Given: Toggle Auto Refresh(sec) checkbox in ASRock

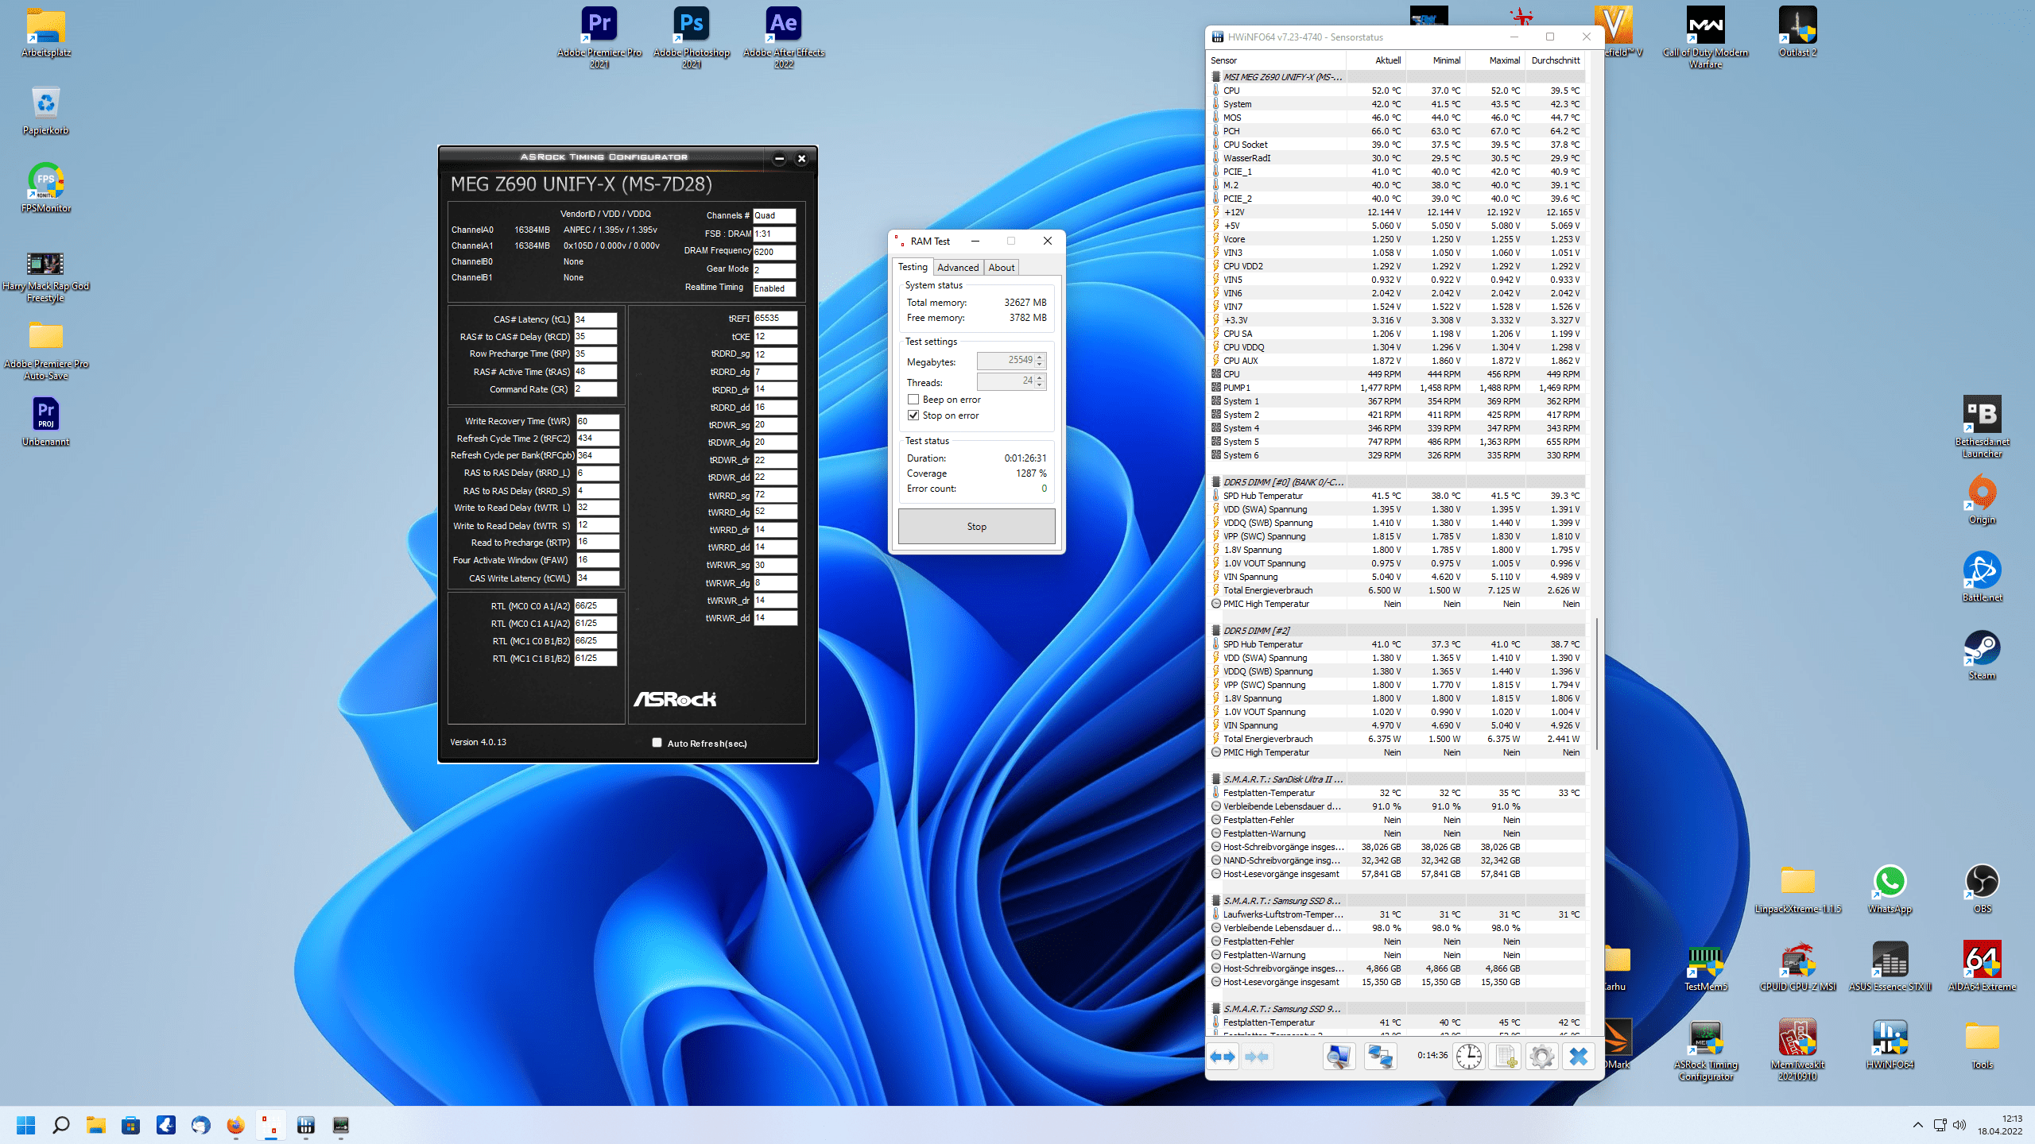Looking at the screenshot, I should click(657, 743).
